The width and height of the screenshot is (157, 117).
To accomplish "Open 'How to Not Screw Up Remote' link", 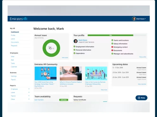I will 95,83.
